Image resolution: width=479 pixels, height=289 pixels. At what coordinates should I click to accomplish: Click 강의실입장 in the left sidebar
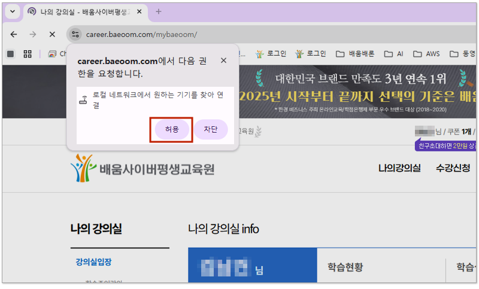tap(93, 262)
